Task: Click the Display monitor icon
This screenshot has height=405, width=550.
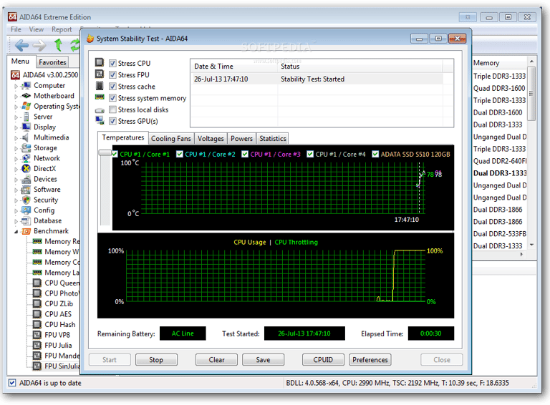Action: click(x=26, y=127)
